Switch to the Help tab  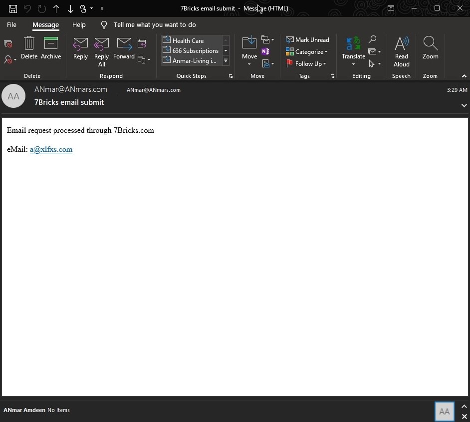pos(79,25)
